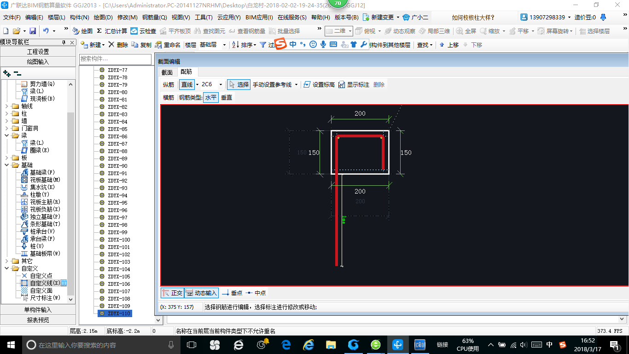Click 单构件输入 navigation button
629x354 pixels.
coord(38,310)
